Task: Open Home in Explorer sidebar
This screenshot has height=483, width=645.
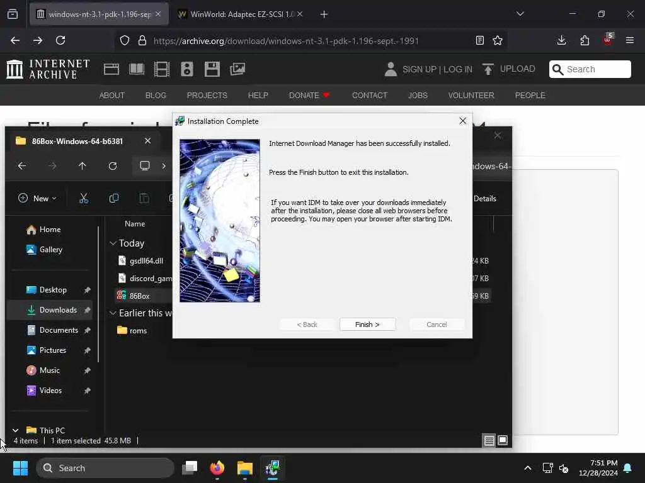Action: click(43, 230)
